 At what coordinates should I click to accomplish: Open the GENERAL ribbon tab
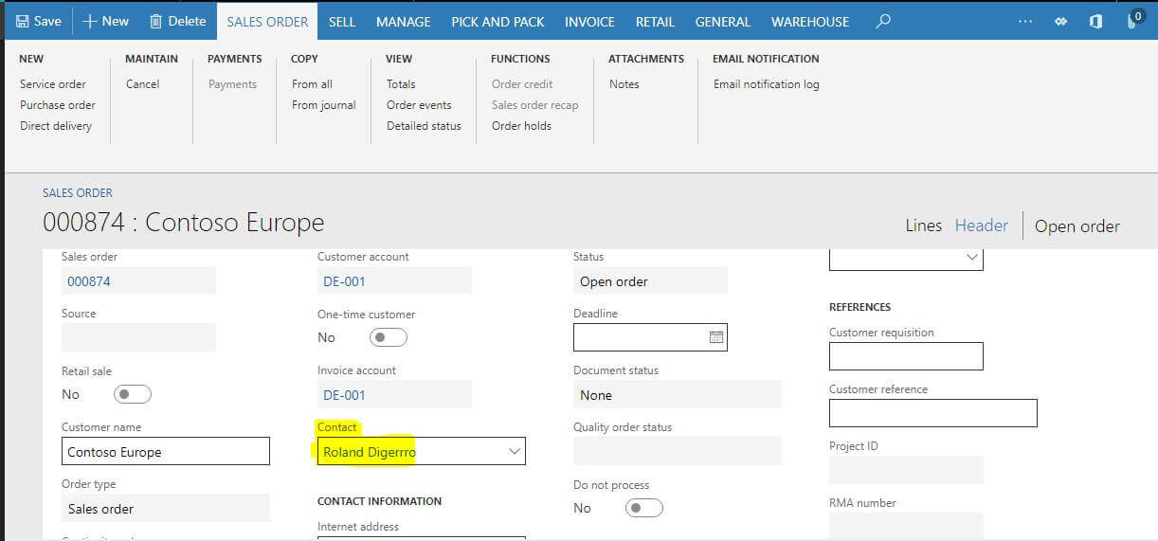coord(722,21)
